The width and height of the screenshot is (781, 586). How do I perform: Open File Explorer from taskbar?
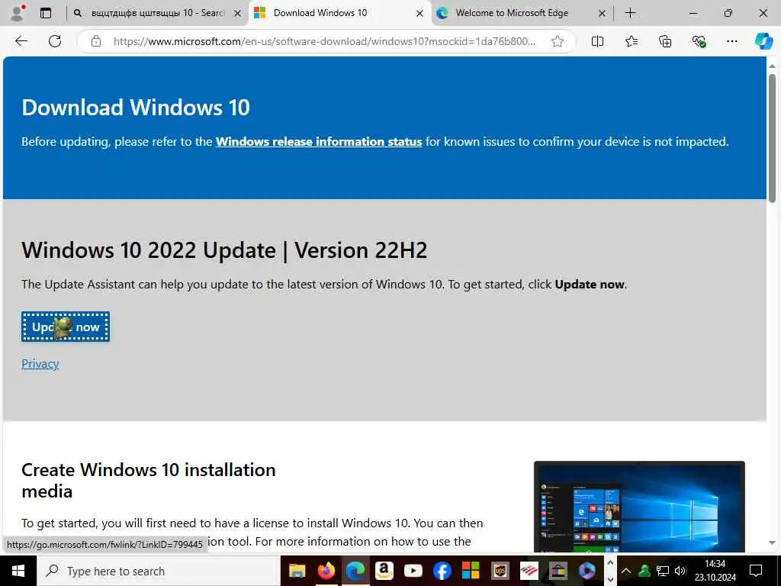(297, 571)
